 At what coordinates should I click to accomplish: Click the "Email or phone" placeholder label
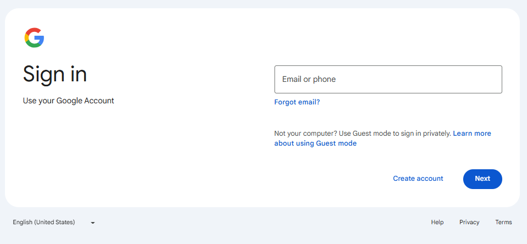pos(309,79)
